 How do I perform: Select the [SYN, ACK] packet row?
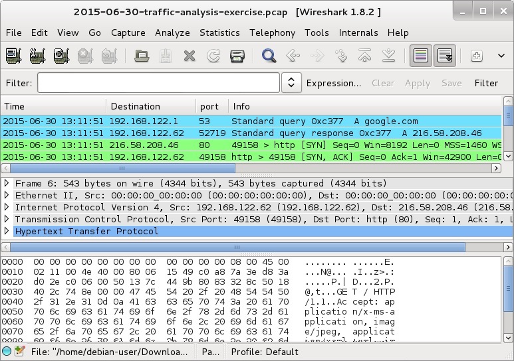[251, 157]
